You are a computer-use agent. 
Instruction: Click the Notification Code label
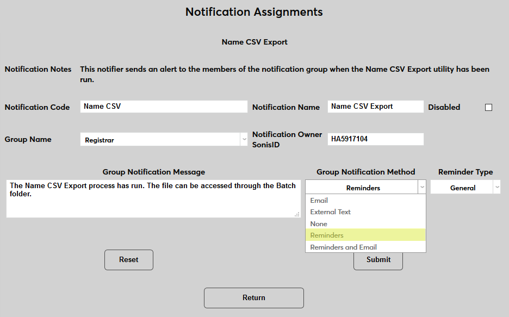point(37,108)
